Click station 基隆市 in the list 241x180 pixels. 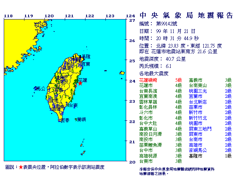click(x=195, y=156)
